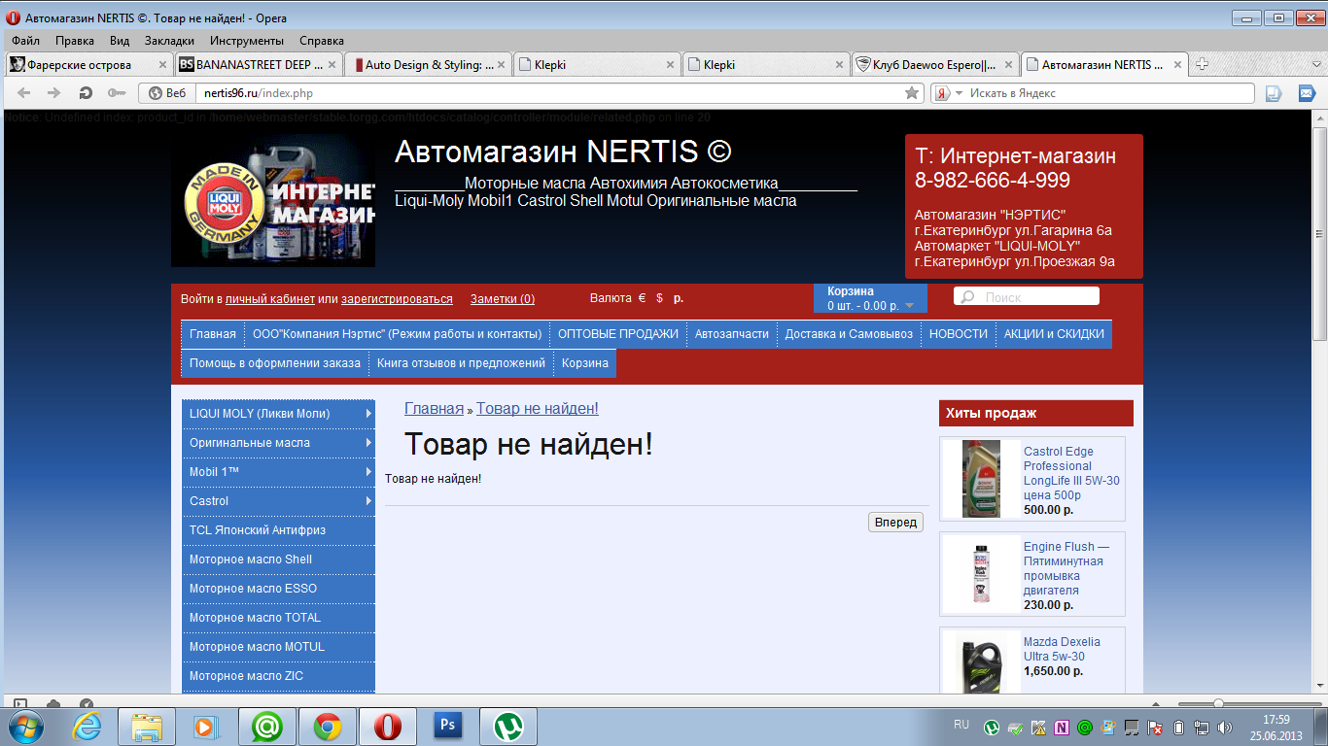The height and width of the screenshot is (746, 1328).
Task: Open Internet Explorer from taskbar
Action: pyautogui.click(x=87, y=727)
